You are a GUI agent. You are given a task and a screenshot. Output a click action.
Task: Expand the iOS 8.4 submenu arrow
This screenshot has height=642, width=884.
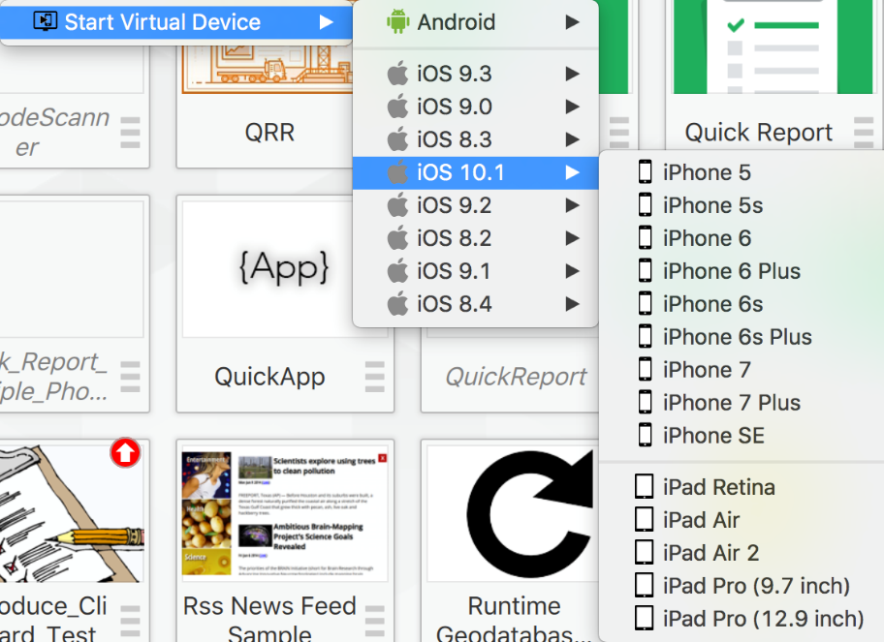572,304
